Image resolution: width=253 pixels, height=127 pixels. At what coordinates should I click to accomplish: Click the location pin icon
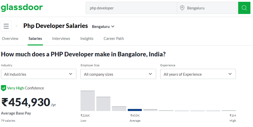[x=182, y=8]
